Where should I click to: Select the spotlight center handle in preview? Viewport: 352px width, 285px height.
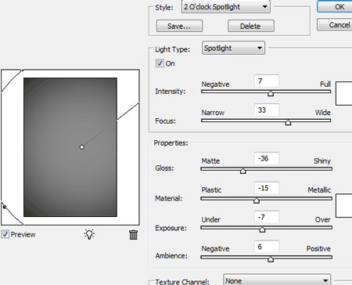[x=82, y=147]
